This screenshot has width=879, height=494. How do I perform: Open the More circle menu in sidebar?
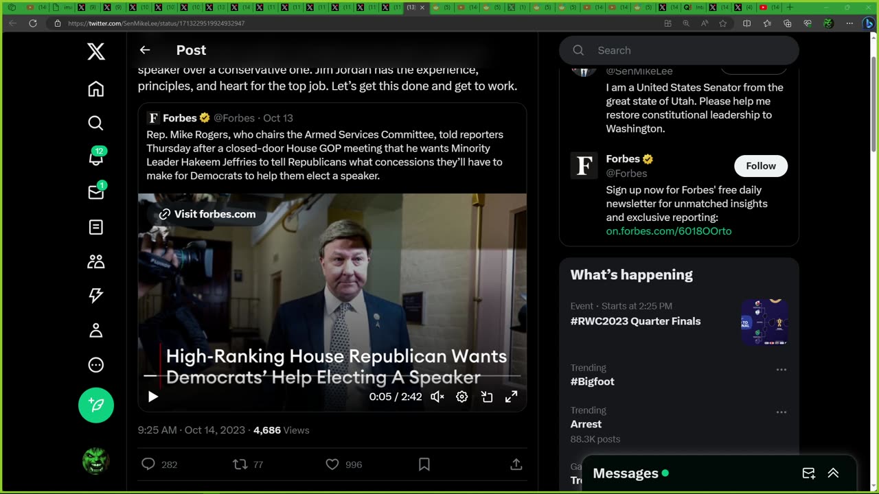pos(96,365)
